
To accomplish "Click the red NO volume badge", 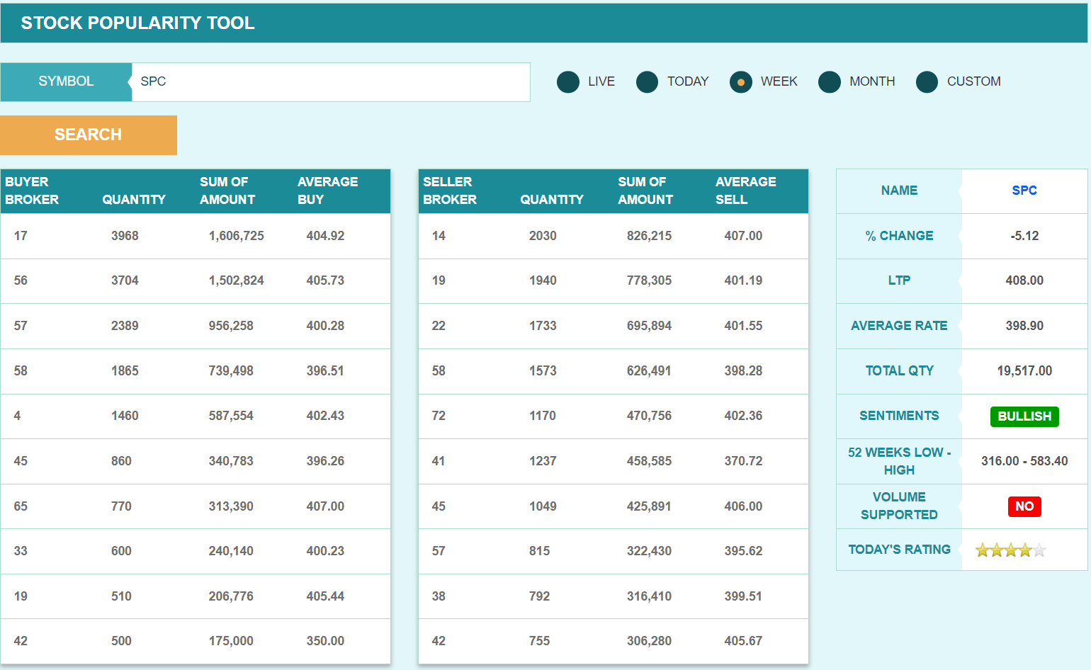I will tap(1024, 506).
